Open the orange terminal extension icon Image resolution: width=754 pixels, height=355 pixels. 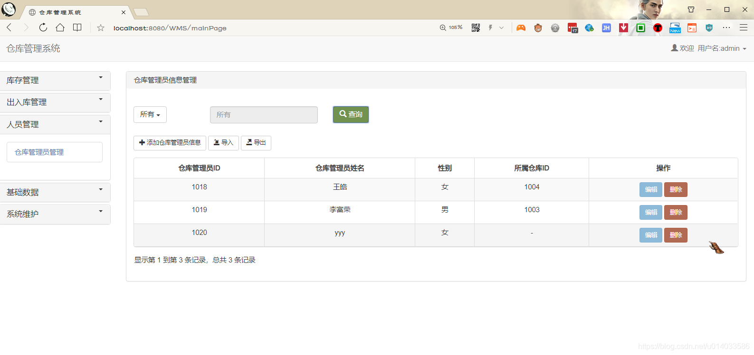click(692, 28)
